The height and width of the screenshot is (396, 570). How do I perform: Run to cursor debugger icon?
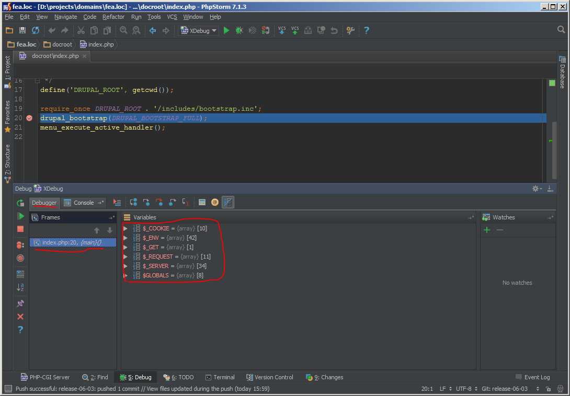pos(186,202)
